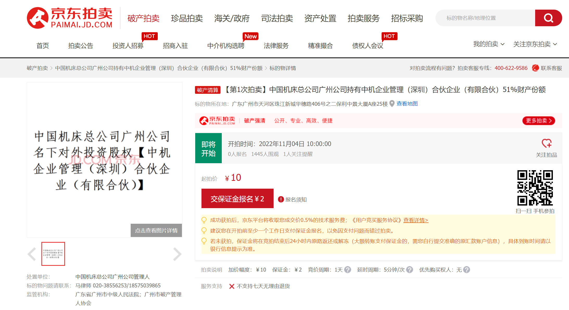569x310 pixels.
Task: Click the 交保证金报名 ¥2 button
Action: coord(237,199)
